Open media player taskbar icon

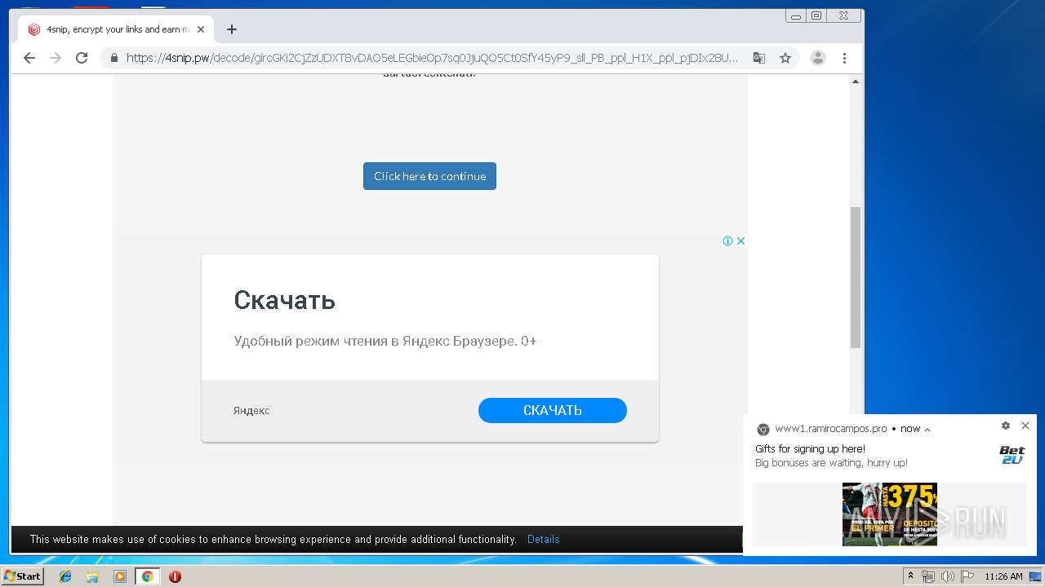click(120, 576)
